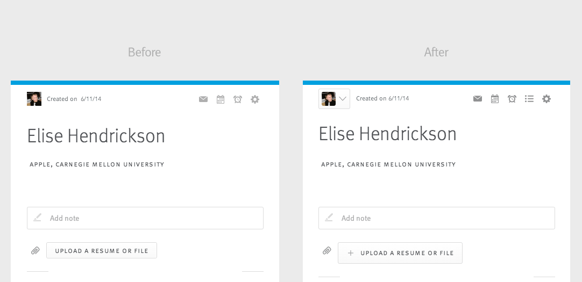Click the profile avatar thumbnail in After panel

tap(329, 99)
